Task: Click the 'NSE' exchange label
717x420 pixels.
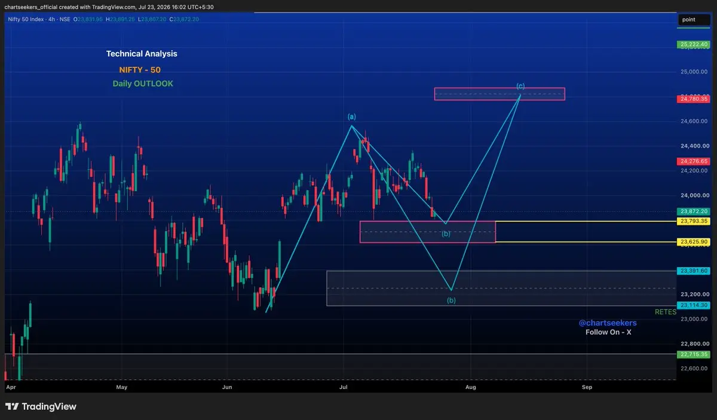Action: coord(65,19)
